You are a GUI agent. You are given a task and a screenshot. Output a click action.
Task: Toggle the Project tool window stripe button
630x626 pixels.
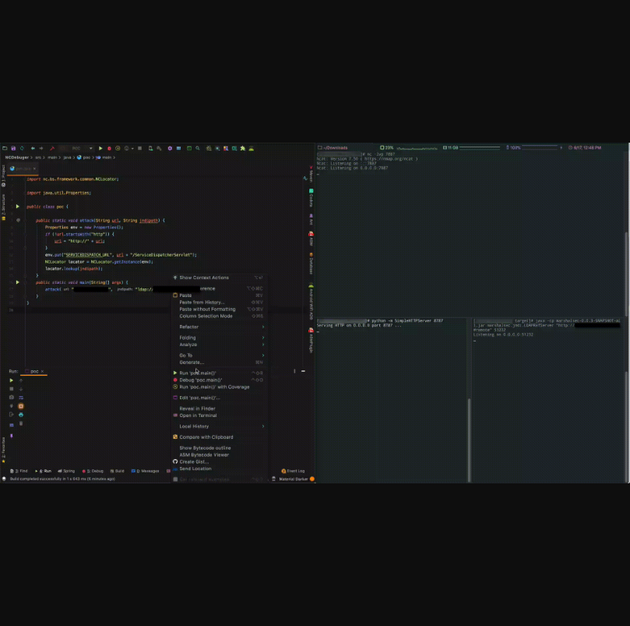coord(3,173)
